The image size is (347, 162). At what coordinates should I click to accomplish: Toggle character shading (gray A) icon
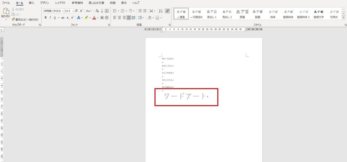102,18
